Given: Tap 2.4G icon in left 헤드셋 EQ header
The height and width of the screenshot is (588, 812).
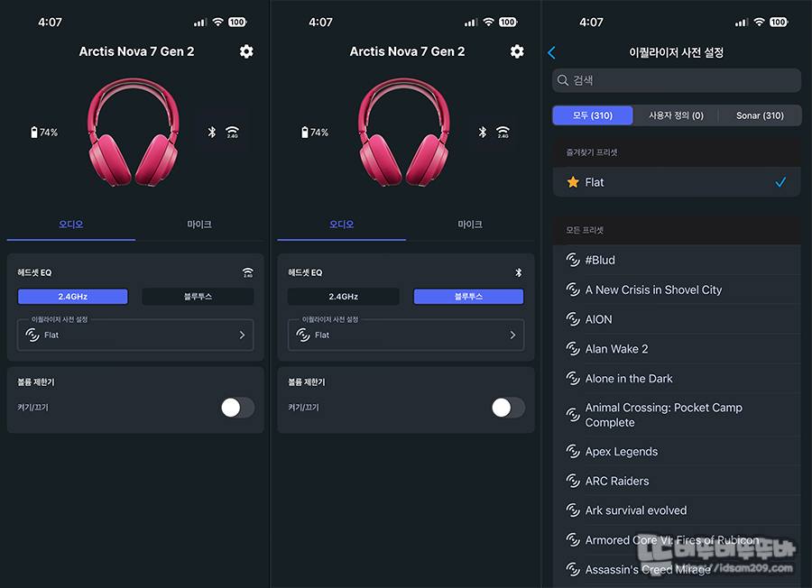Looking at the screenshot, I should point(248,272).
